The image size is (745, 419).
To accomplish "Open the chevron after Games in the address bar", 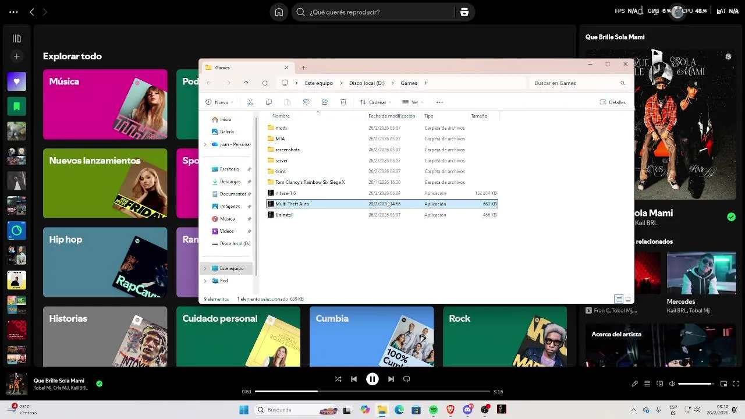I will point(425,83).
